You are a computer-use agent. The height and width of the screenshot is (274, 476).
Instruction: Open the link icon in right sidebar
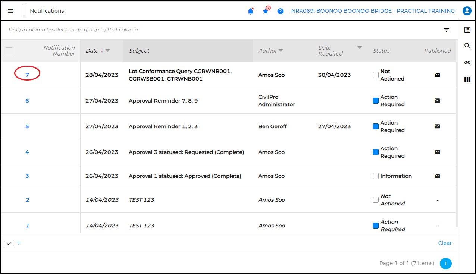click(x=467, y=63)
